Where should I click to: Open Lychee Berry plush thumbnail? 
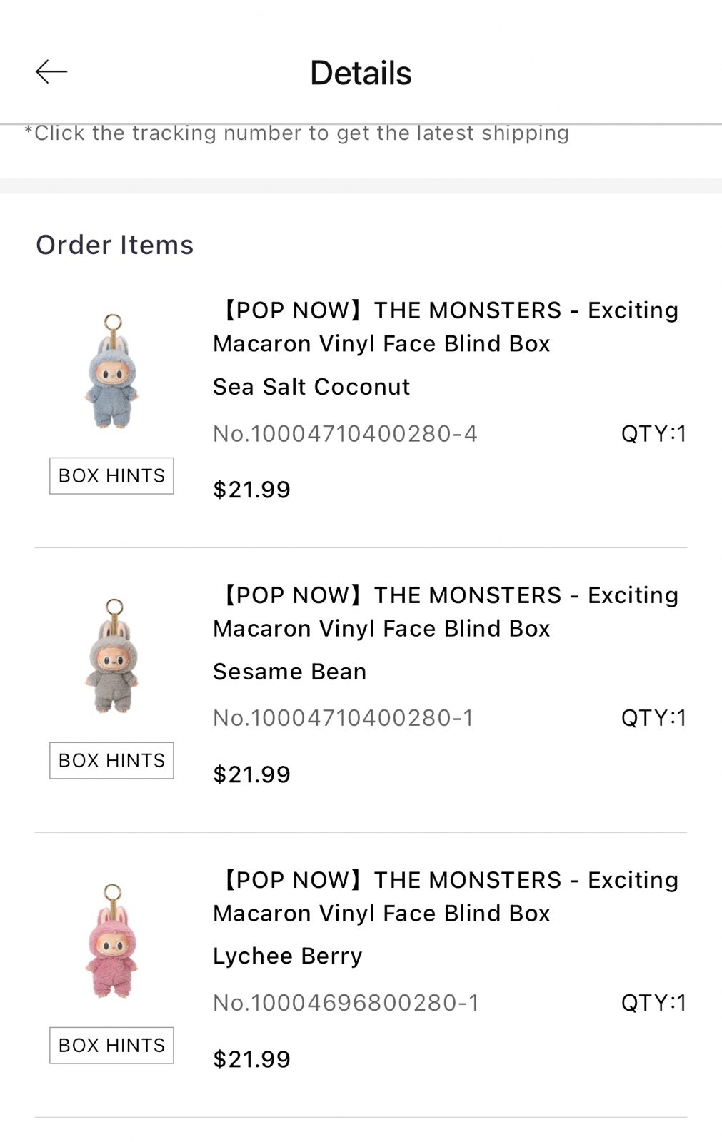tap(112, 941)
